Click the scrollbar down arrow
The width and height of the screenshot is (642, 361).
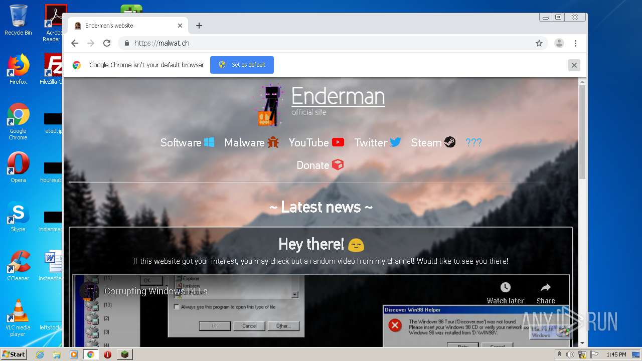[582, 343]
